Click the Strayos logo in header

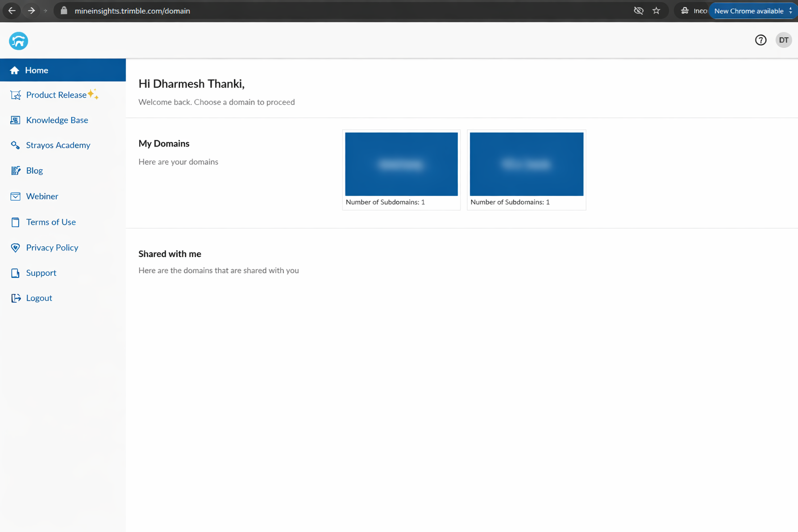click(x=18, y=41)
